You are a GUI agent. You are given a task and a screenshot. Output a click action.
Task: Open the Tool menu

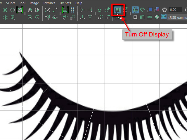[22, 3]
